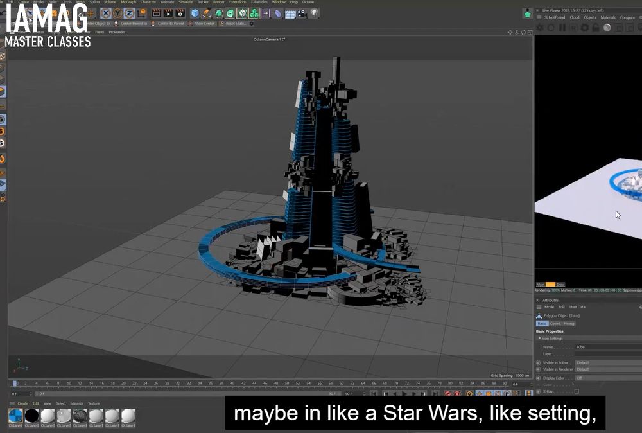
Task: Toggle the Visible in Renderer keyframe dot
Action: [x=538, y=369]
